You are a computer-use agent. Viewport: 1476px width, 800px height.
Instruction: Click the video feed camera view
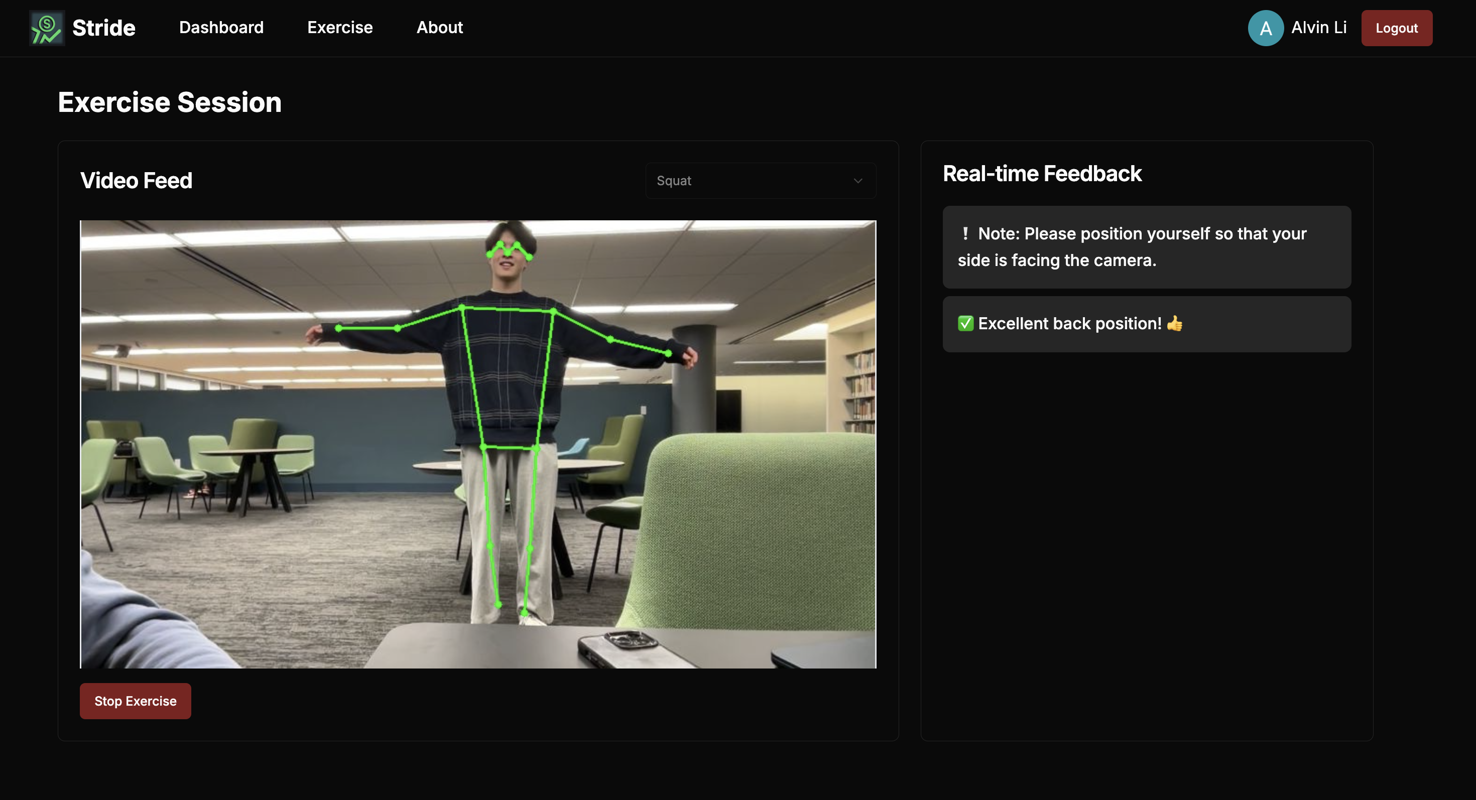478,444
